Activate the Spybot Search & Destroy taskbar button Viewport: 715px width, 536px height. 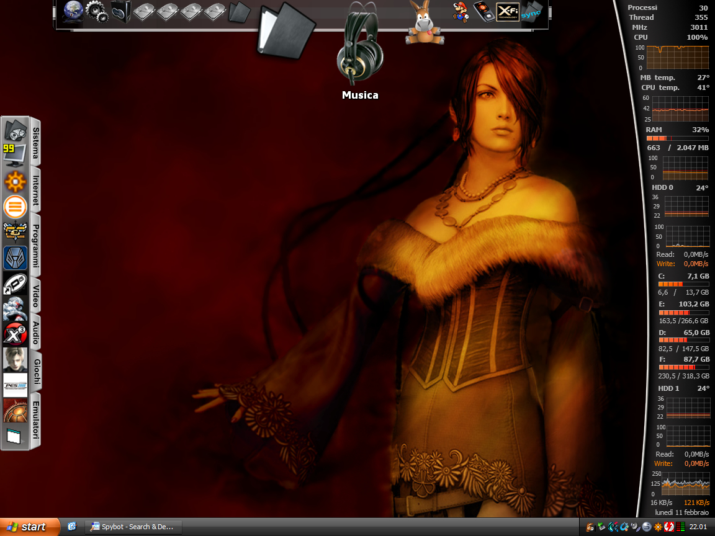(x=133, y=527)
